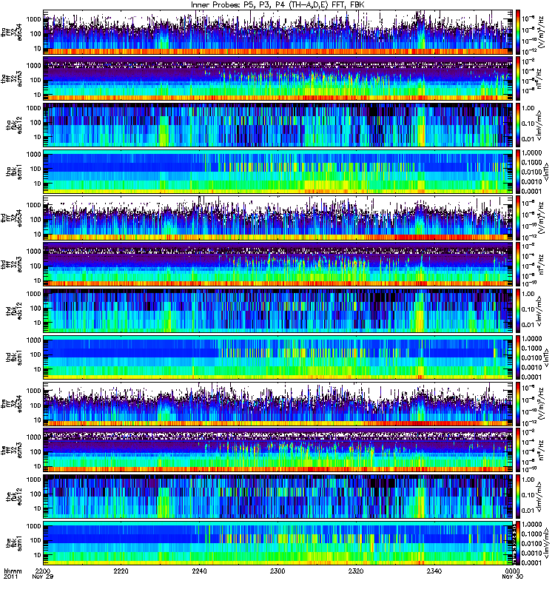Click the 2300 time axis label
The image size is (555, 592).
pyautogui.click(x=277, y=571)
